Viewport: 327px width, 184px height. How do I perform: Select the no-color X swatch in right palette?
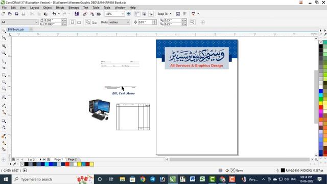click(321, 42)
